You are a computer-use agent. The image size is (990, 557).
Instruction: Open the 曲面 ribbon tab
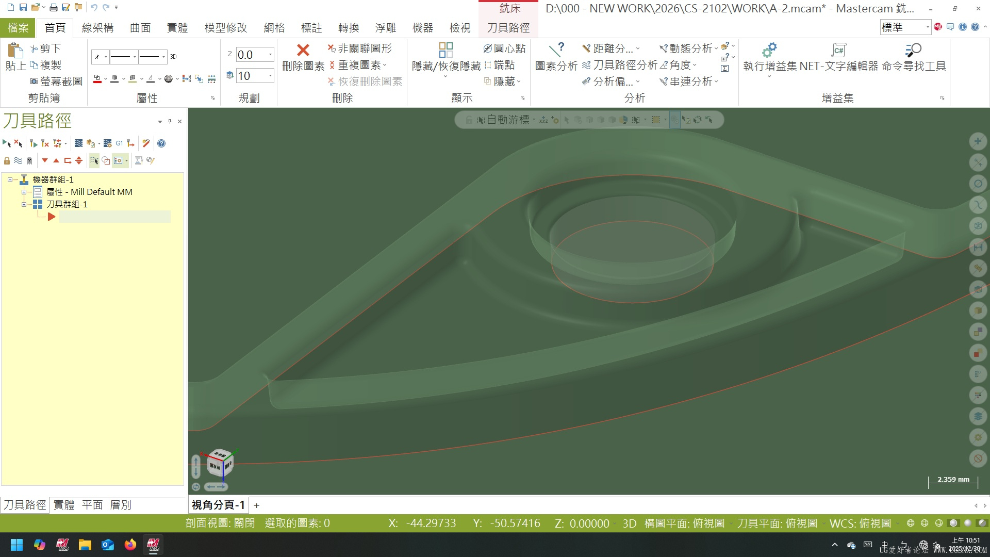[x=140, y=28]
